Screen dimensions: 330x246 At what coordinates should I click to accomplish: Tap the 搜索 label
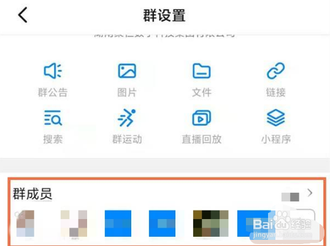53,139
